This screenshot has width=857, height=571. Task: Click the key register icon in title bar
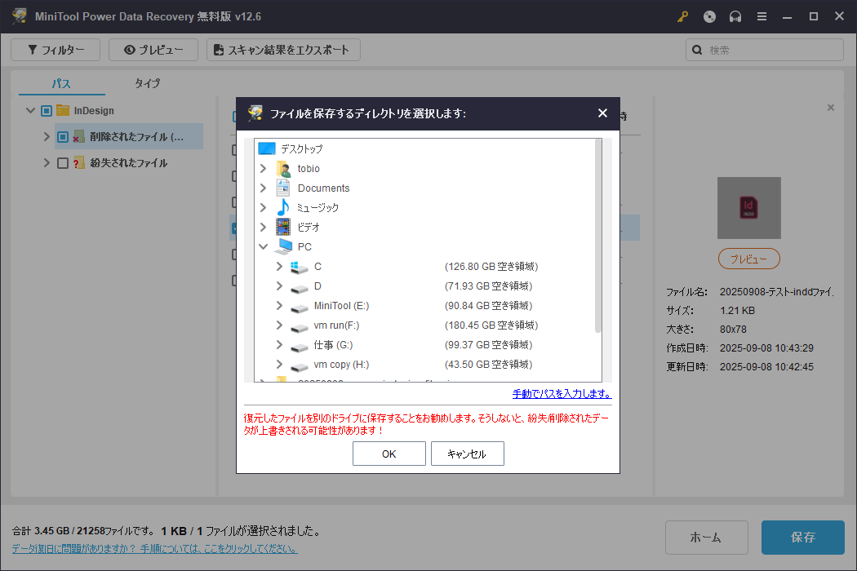(682, 16)
